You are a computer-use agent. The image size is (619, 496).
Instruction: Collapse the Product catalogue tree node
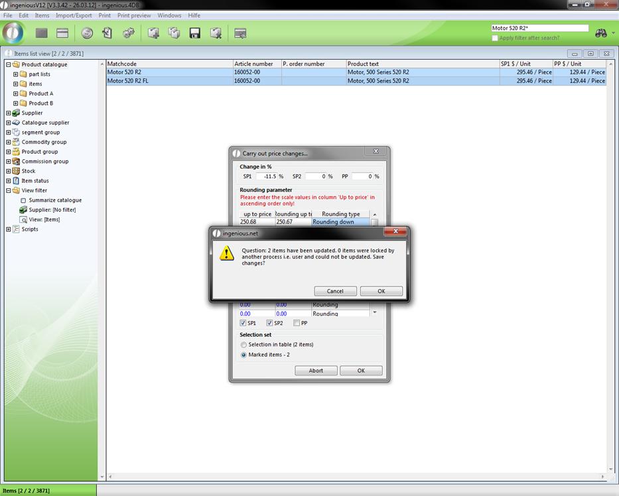[x=9, y=64]
